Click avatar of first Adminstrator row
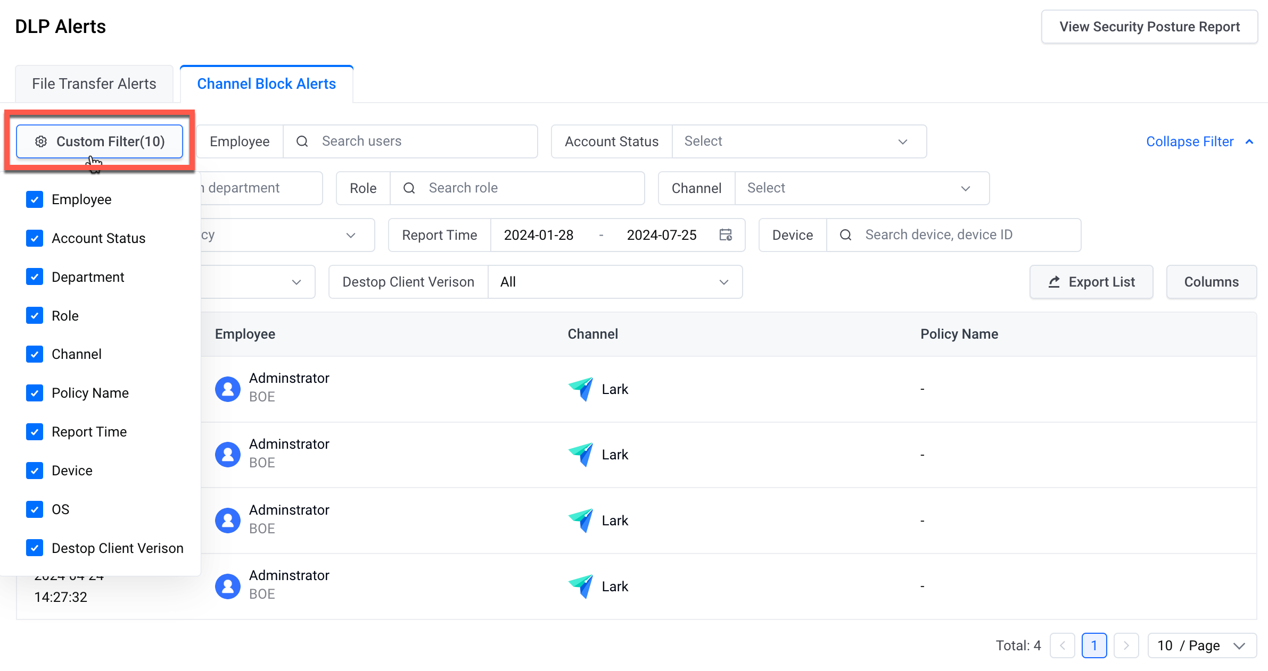 [x=228, y=389]
